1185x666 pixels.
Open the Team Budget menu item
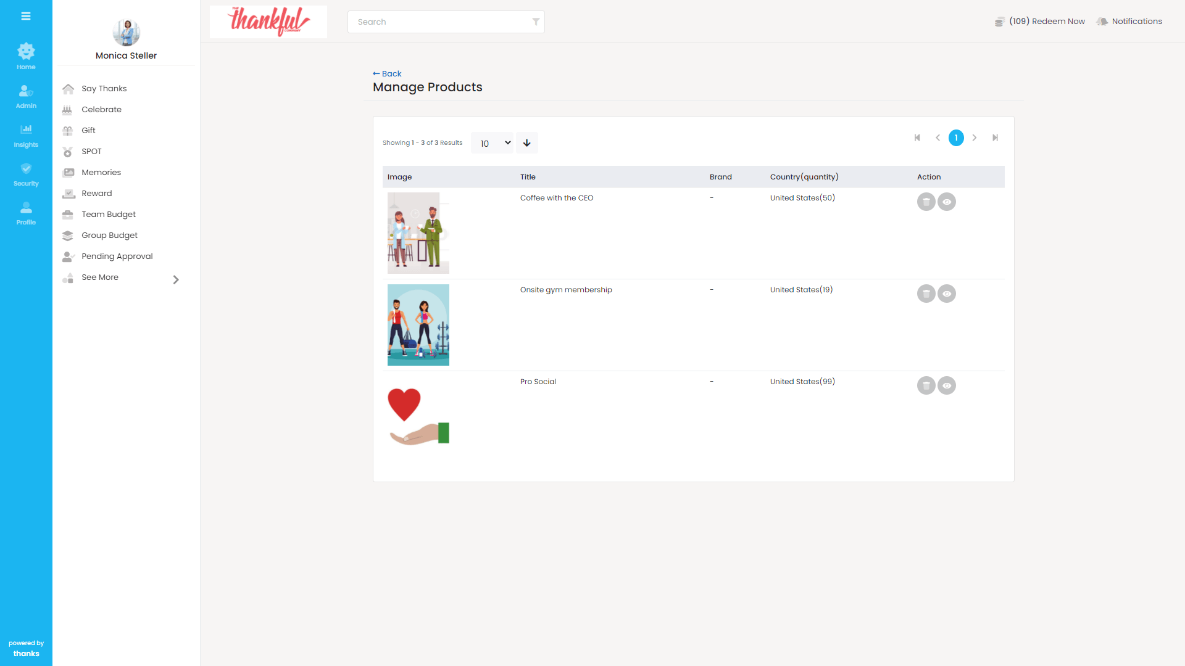pos(109,215)
